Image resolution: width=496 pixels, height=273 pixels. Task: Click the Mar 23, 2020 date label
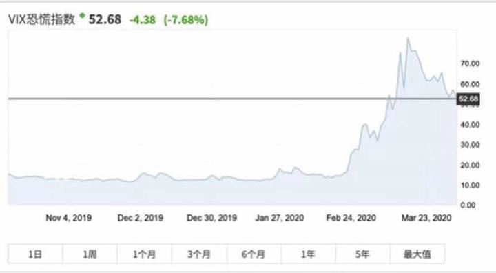click(x=426, y=218)
